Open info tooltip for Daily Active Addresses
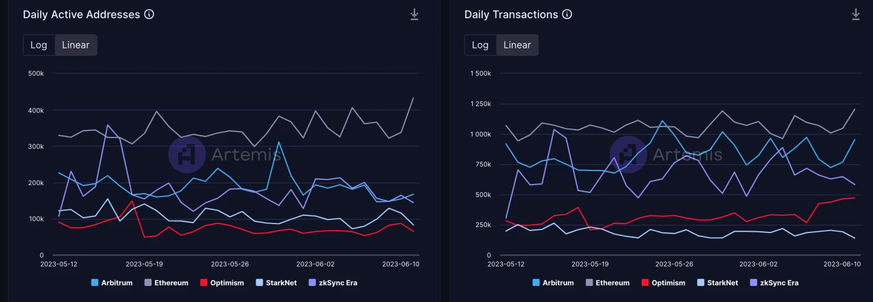Image resolution: width=873 pixels, height=302 pixels. [149, 14]
